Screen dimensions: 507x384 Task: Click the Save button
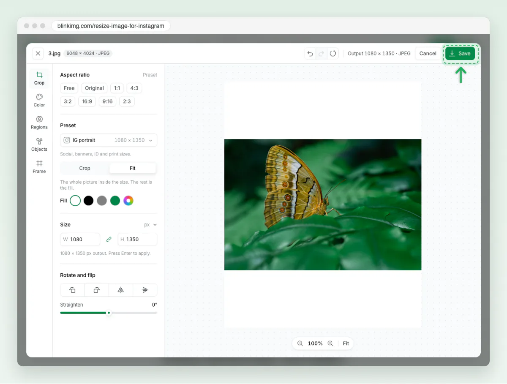coord(460,54)
